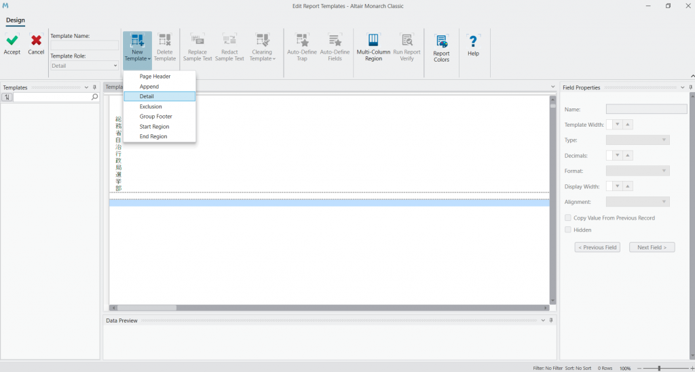Click the Delete Template icon
Screen dimensions: 695x372
pyautogui.click(x=164, y=40)
